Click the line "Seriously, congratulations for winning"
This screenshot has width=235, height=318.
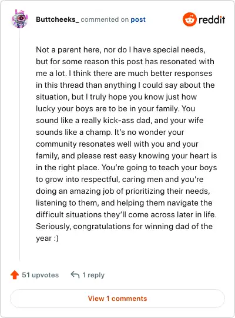(x=125, y=226)
